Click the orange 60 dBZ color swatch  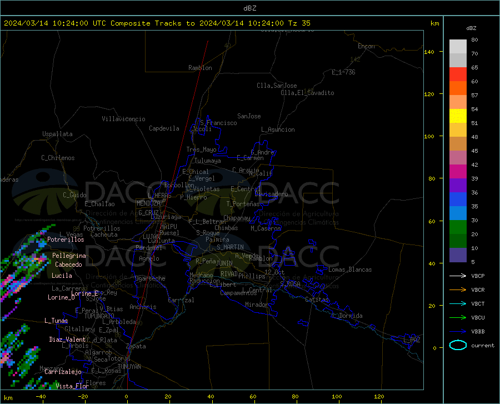click(458, 88)
